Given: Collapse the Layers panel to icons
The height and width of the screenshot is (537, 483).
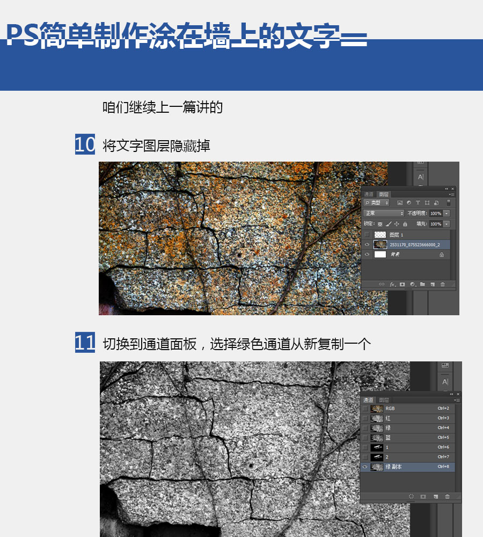Looking at the screenshot, I should coord(446,189).
